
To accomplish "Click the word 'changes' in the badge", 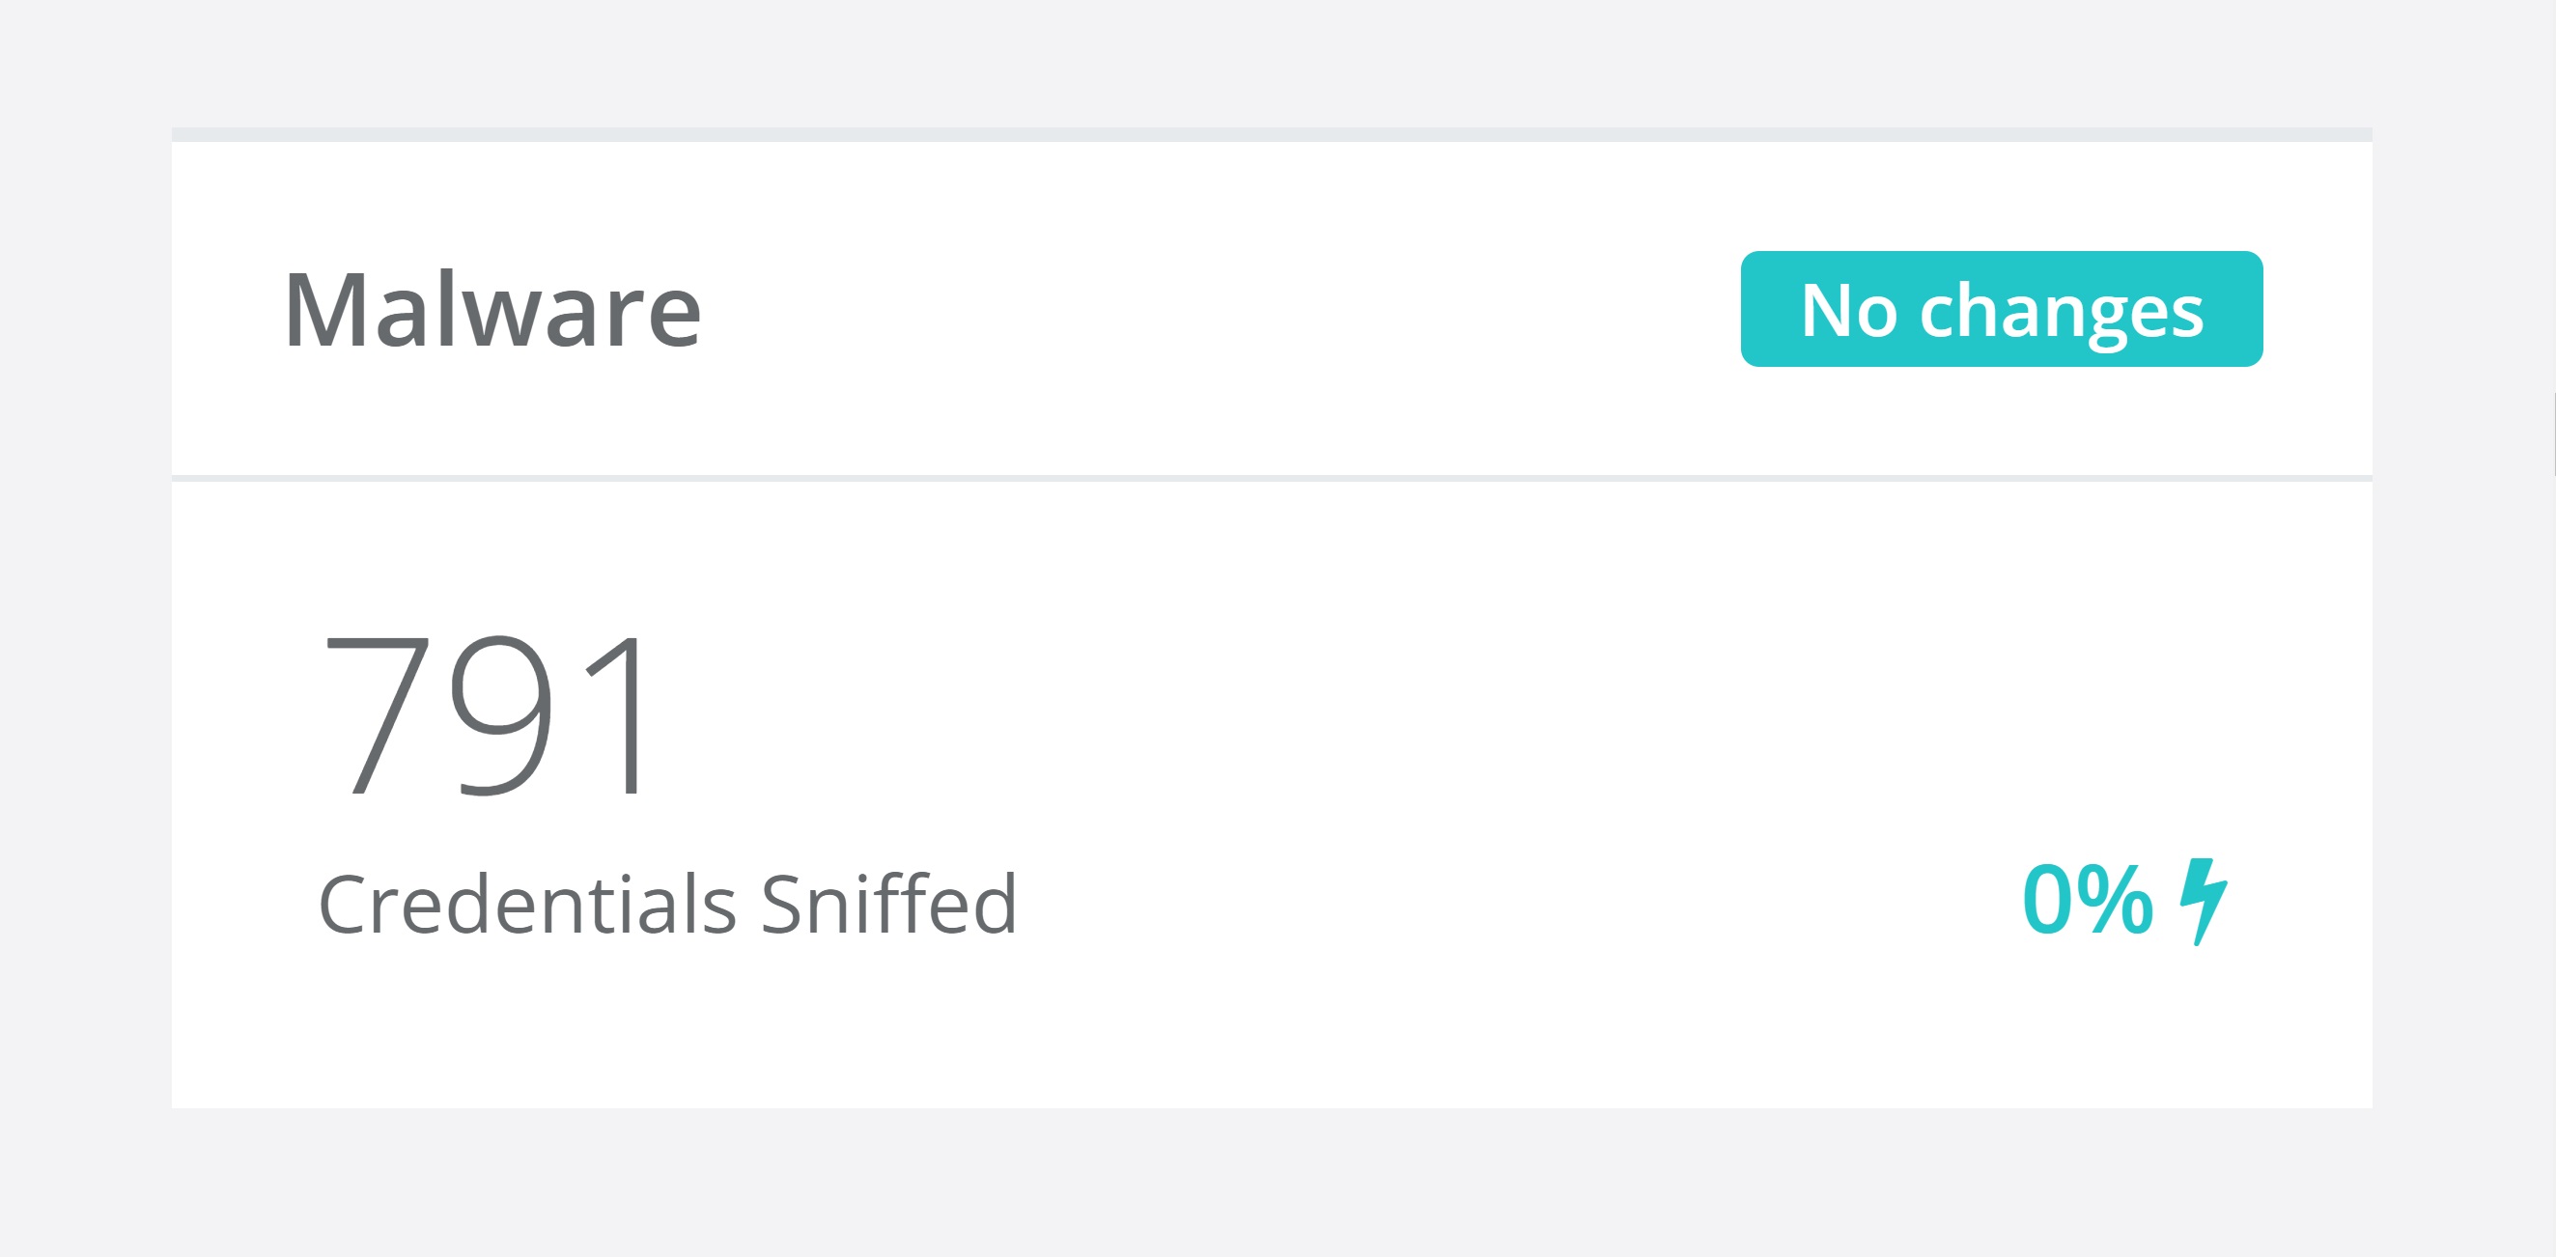I will [2061, 312].
